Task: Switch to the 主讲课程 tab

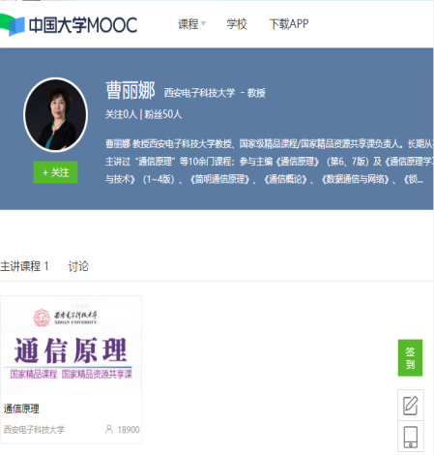Action: coord(24,266)
